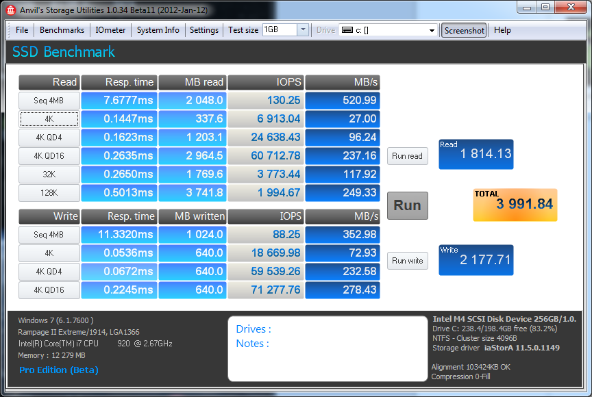
Task: Click the Read score 1 814.13 box
Action: pos(476,154)
